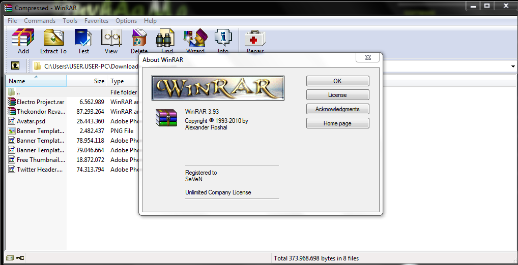
Task: Click the status bar total bytes text
Action: pyautogui.click(x=316, y=258)
